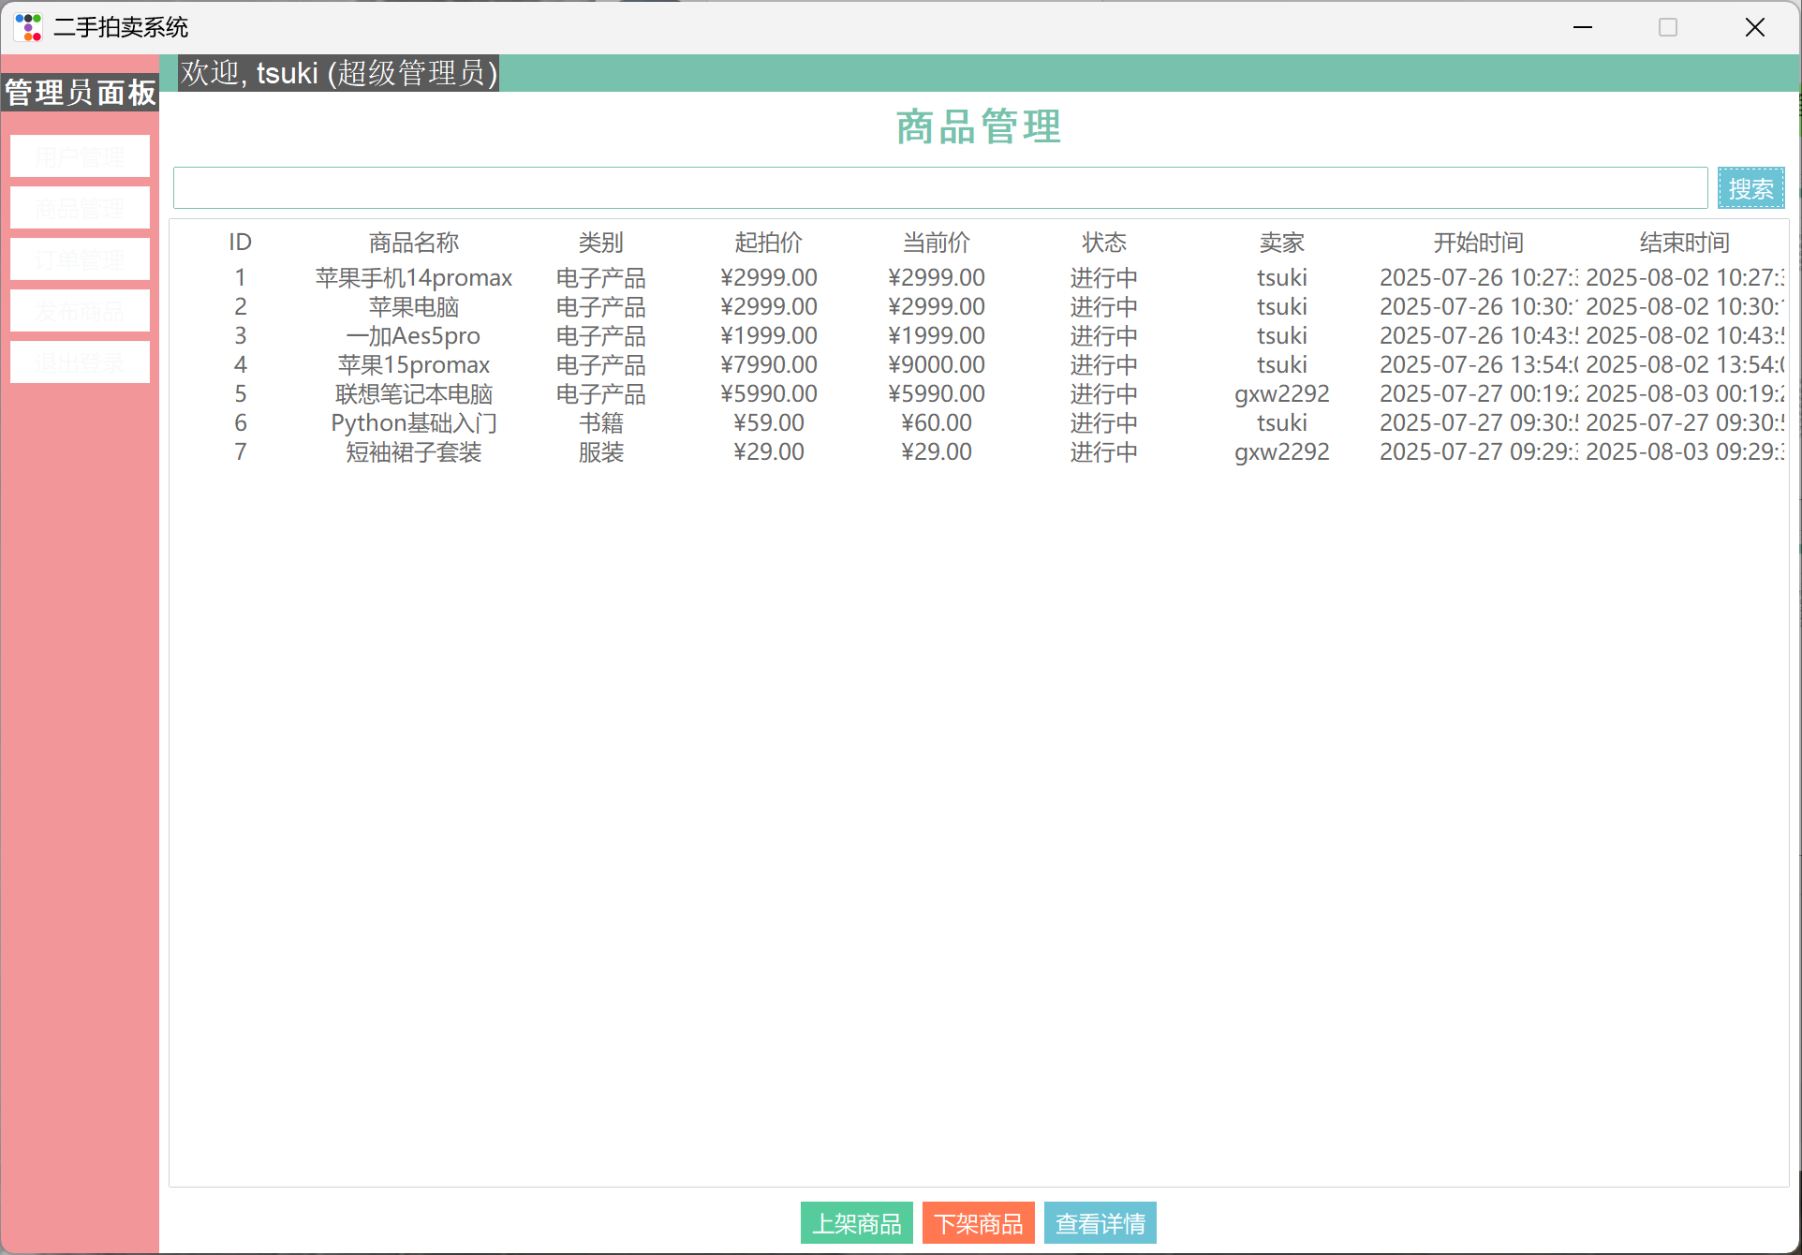Viewport: 1802px width, 1255px height.
Task: Open 商品管理 in the admin sidebar
Action: 80,207
